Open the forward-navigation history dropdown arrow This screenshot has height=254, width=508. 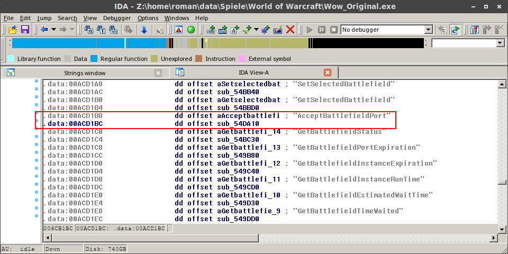[x=72, y=30]
